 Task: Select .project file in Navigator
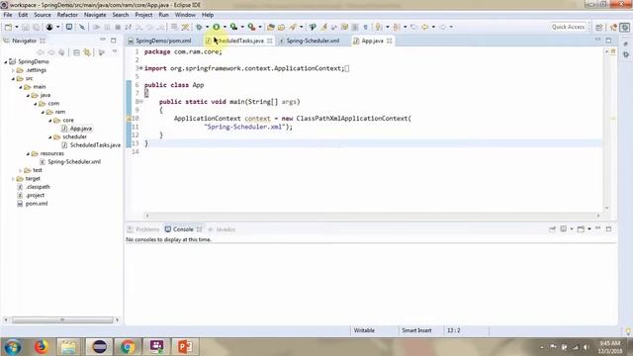click(35, 196)
